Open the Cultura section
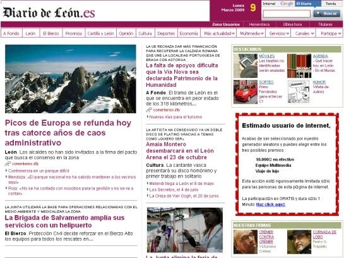This screenshot has height=258, width=344. [145, 33]
